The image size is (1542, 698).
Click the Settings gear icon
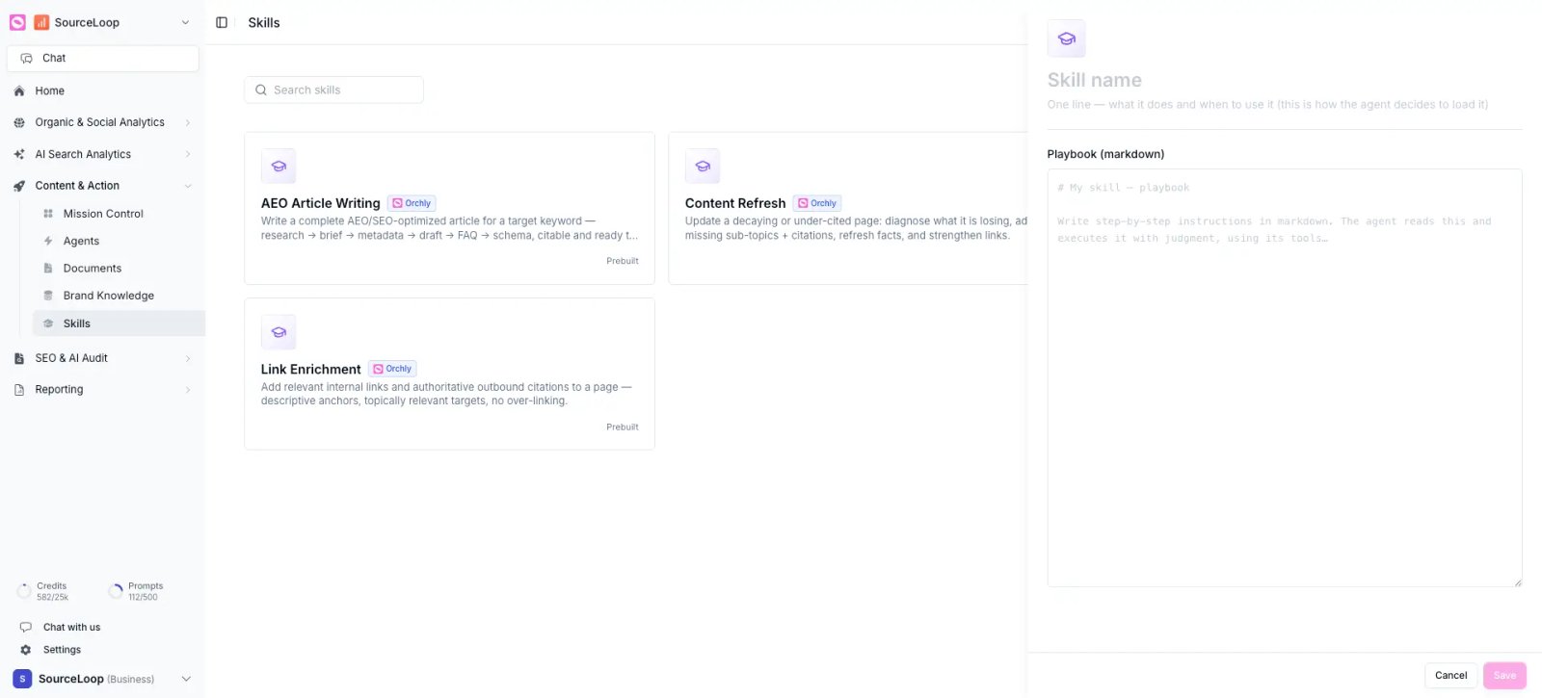point(26,650)
